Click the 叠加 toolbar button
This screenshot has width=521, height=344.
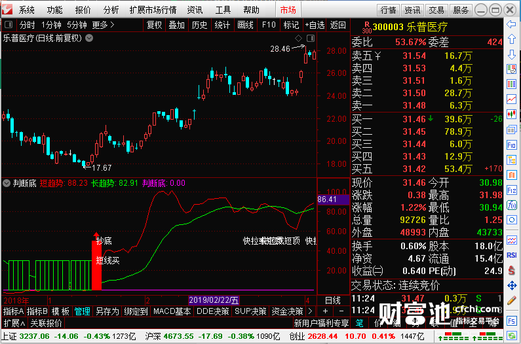point(176,25)
